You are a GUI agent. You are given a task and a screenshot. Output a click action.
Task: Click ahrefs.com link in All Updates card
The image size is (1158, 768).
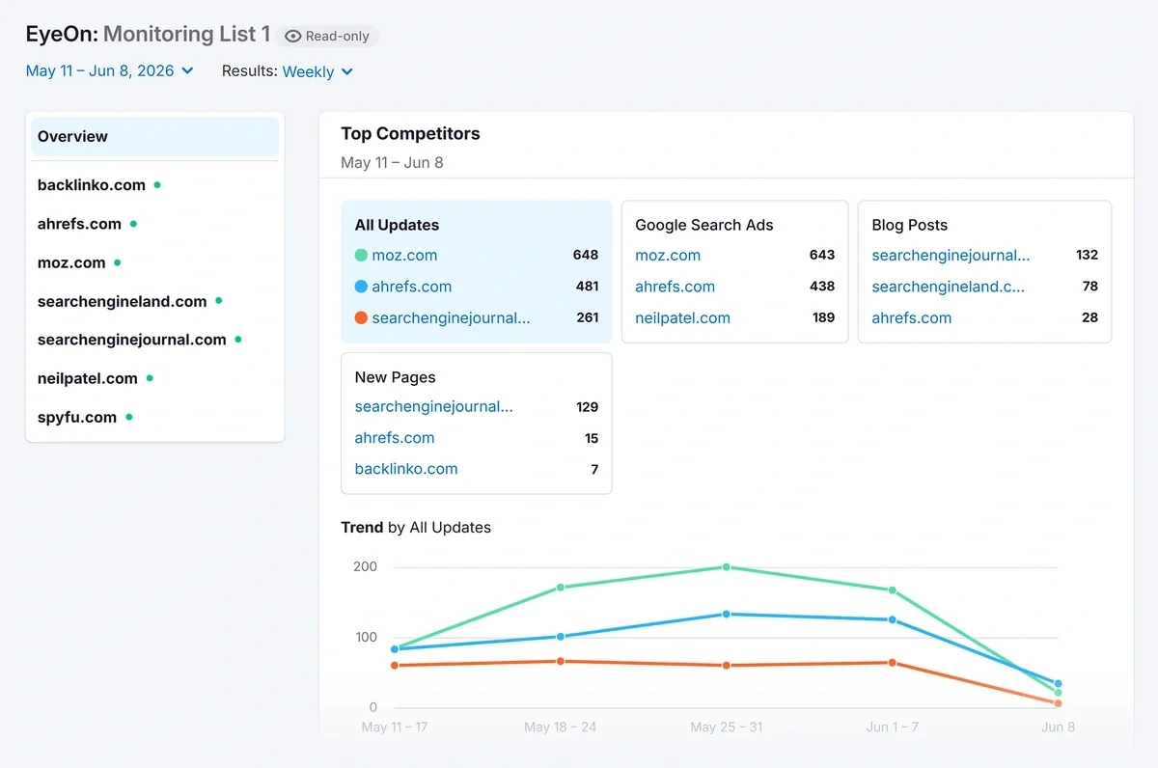(x=412, y=287)
